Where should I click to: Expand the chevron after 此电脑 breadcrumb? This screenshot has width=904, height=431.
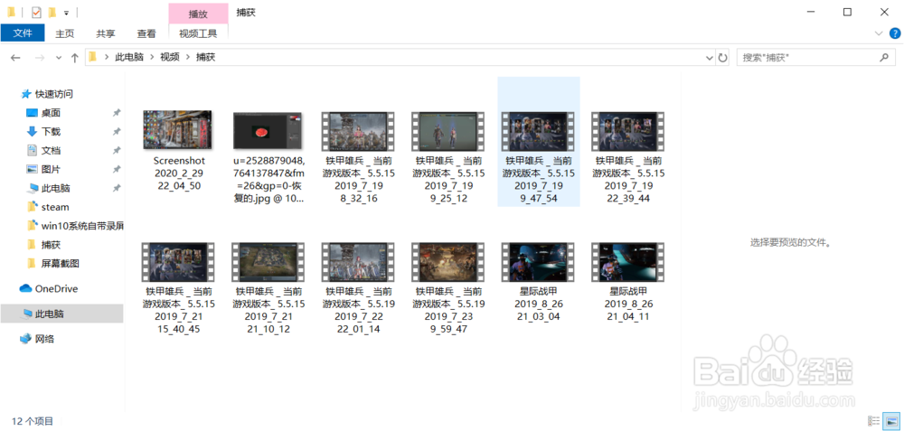[x=152, y=58]
